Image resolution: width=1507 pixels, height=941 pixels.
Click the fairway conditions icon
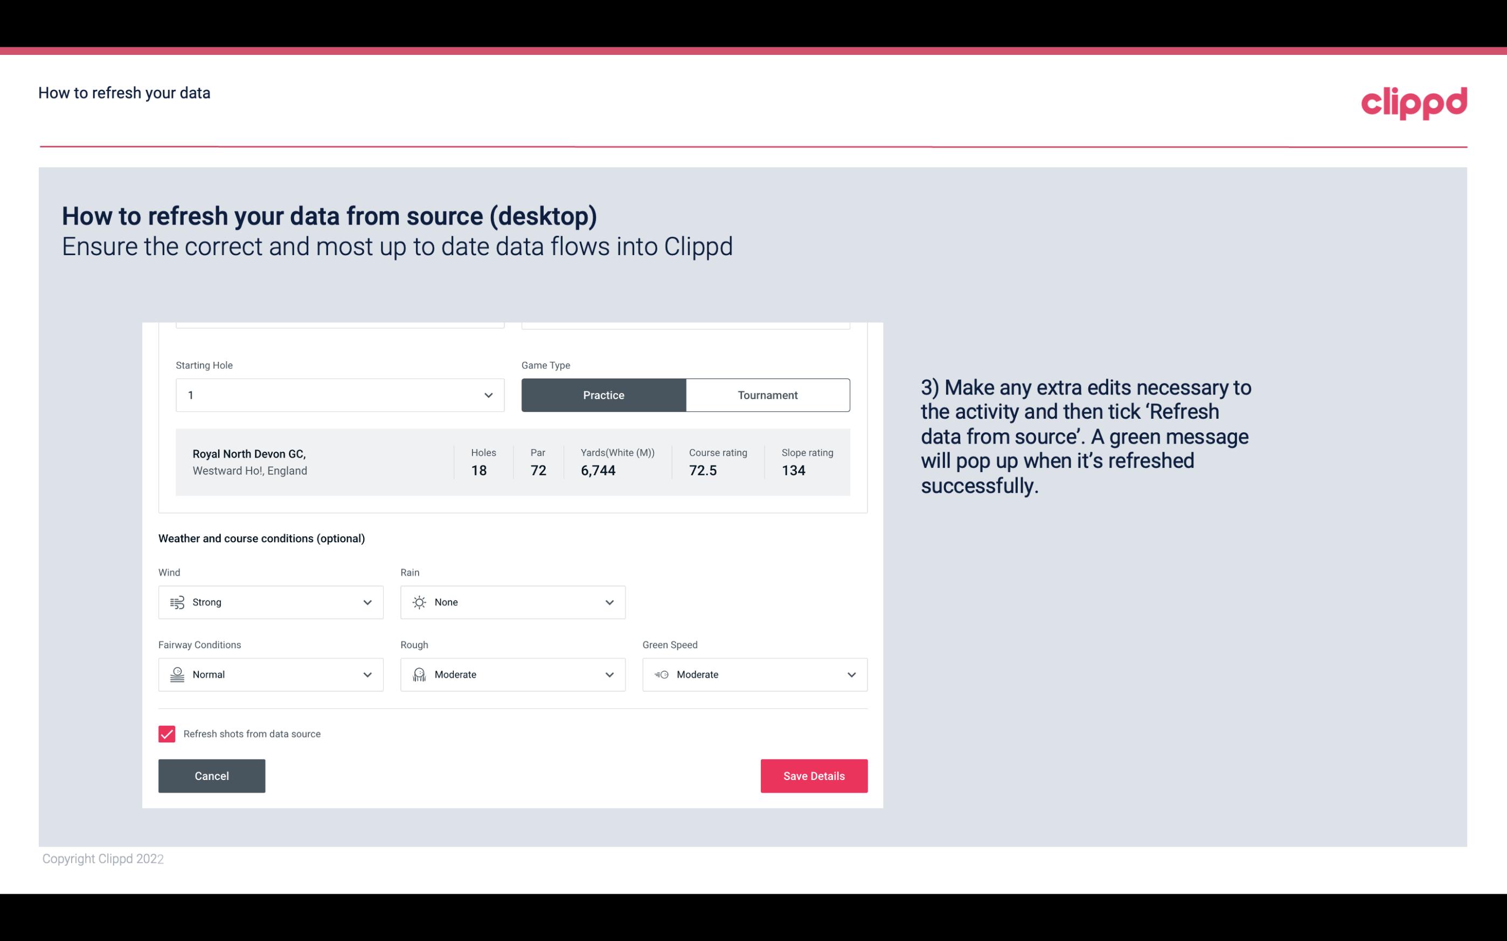(x=177, y=675)
